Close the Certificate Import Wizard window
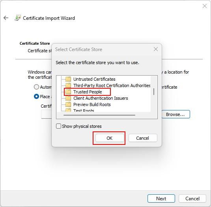 pyautogui.click(x=205, y=6)
